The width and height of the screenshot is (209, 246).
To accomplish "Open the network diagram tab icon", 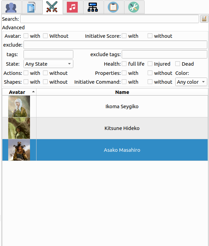I will (93, 7).
